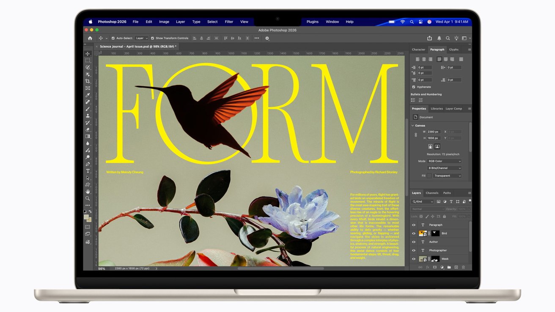
Task: Collapse the Canvas section in Properties
Action: (x=412, y=126)
